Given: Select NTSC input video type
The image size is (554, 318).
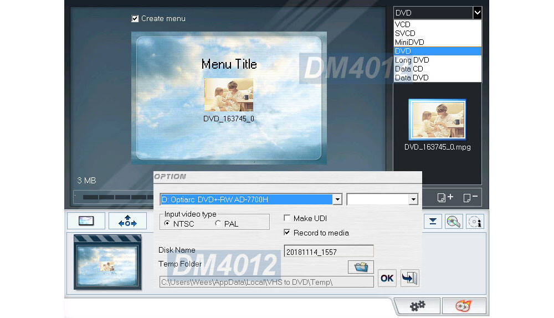Looking at the screenshot, I should 167,223.
